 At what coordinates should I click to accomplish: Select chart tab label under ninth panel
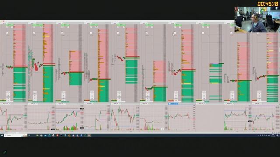pos(229,104)
